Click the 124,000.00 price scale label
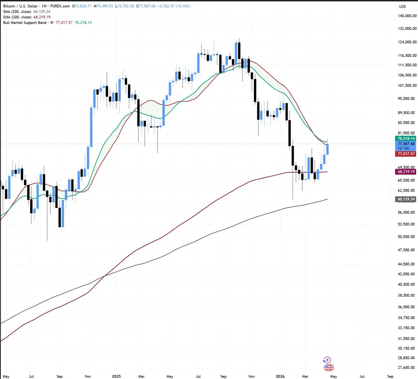The height and width of the screenshot is (379, 418). pos(407,42)
